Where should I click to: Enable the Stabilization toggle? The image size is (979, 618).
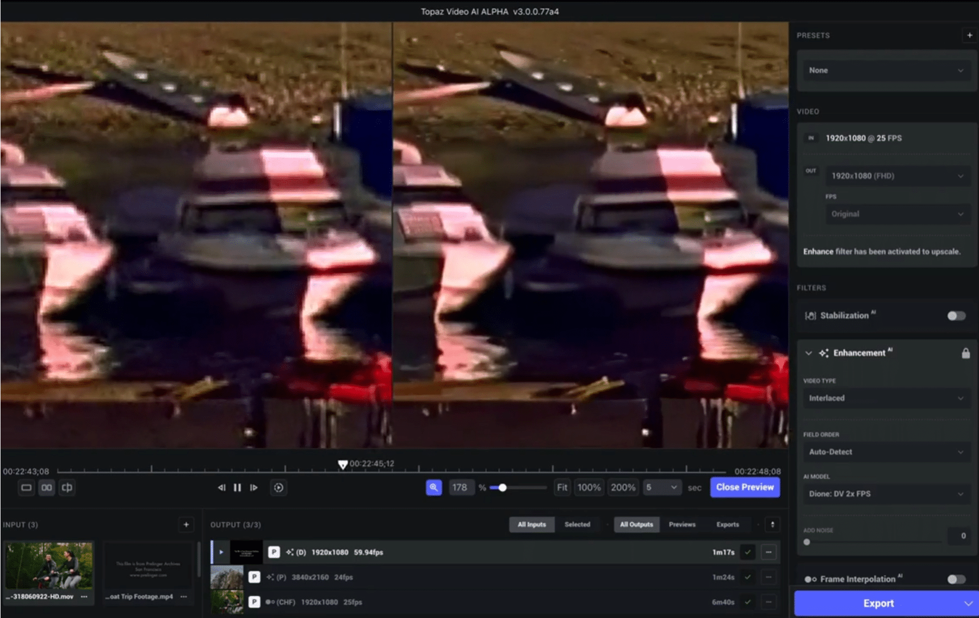coord(956,316)
